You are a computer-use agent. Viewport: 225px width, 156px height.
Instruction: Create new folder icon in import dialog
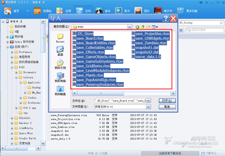click(148, 27)
